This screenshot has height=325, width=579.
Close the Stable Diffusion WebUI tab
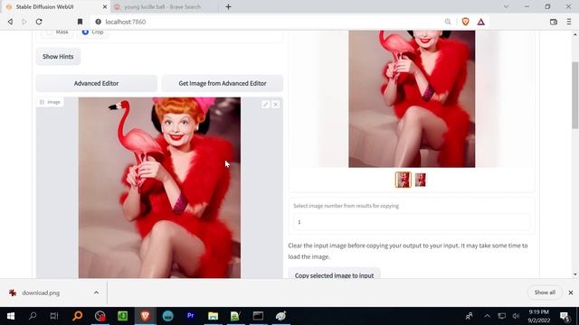[x=105, y=6]
